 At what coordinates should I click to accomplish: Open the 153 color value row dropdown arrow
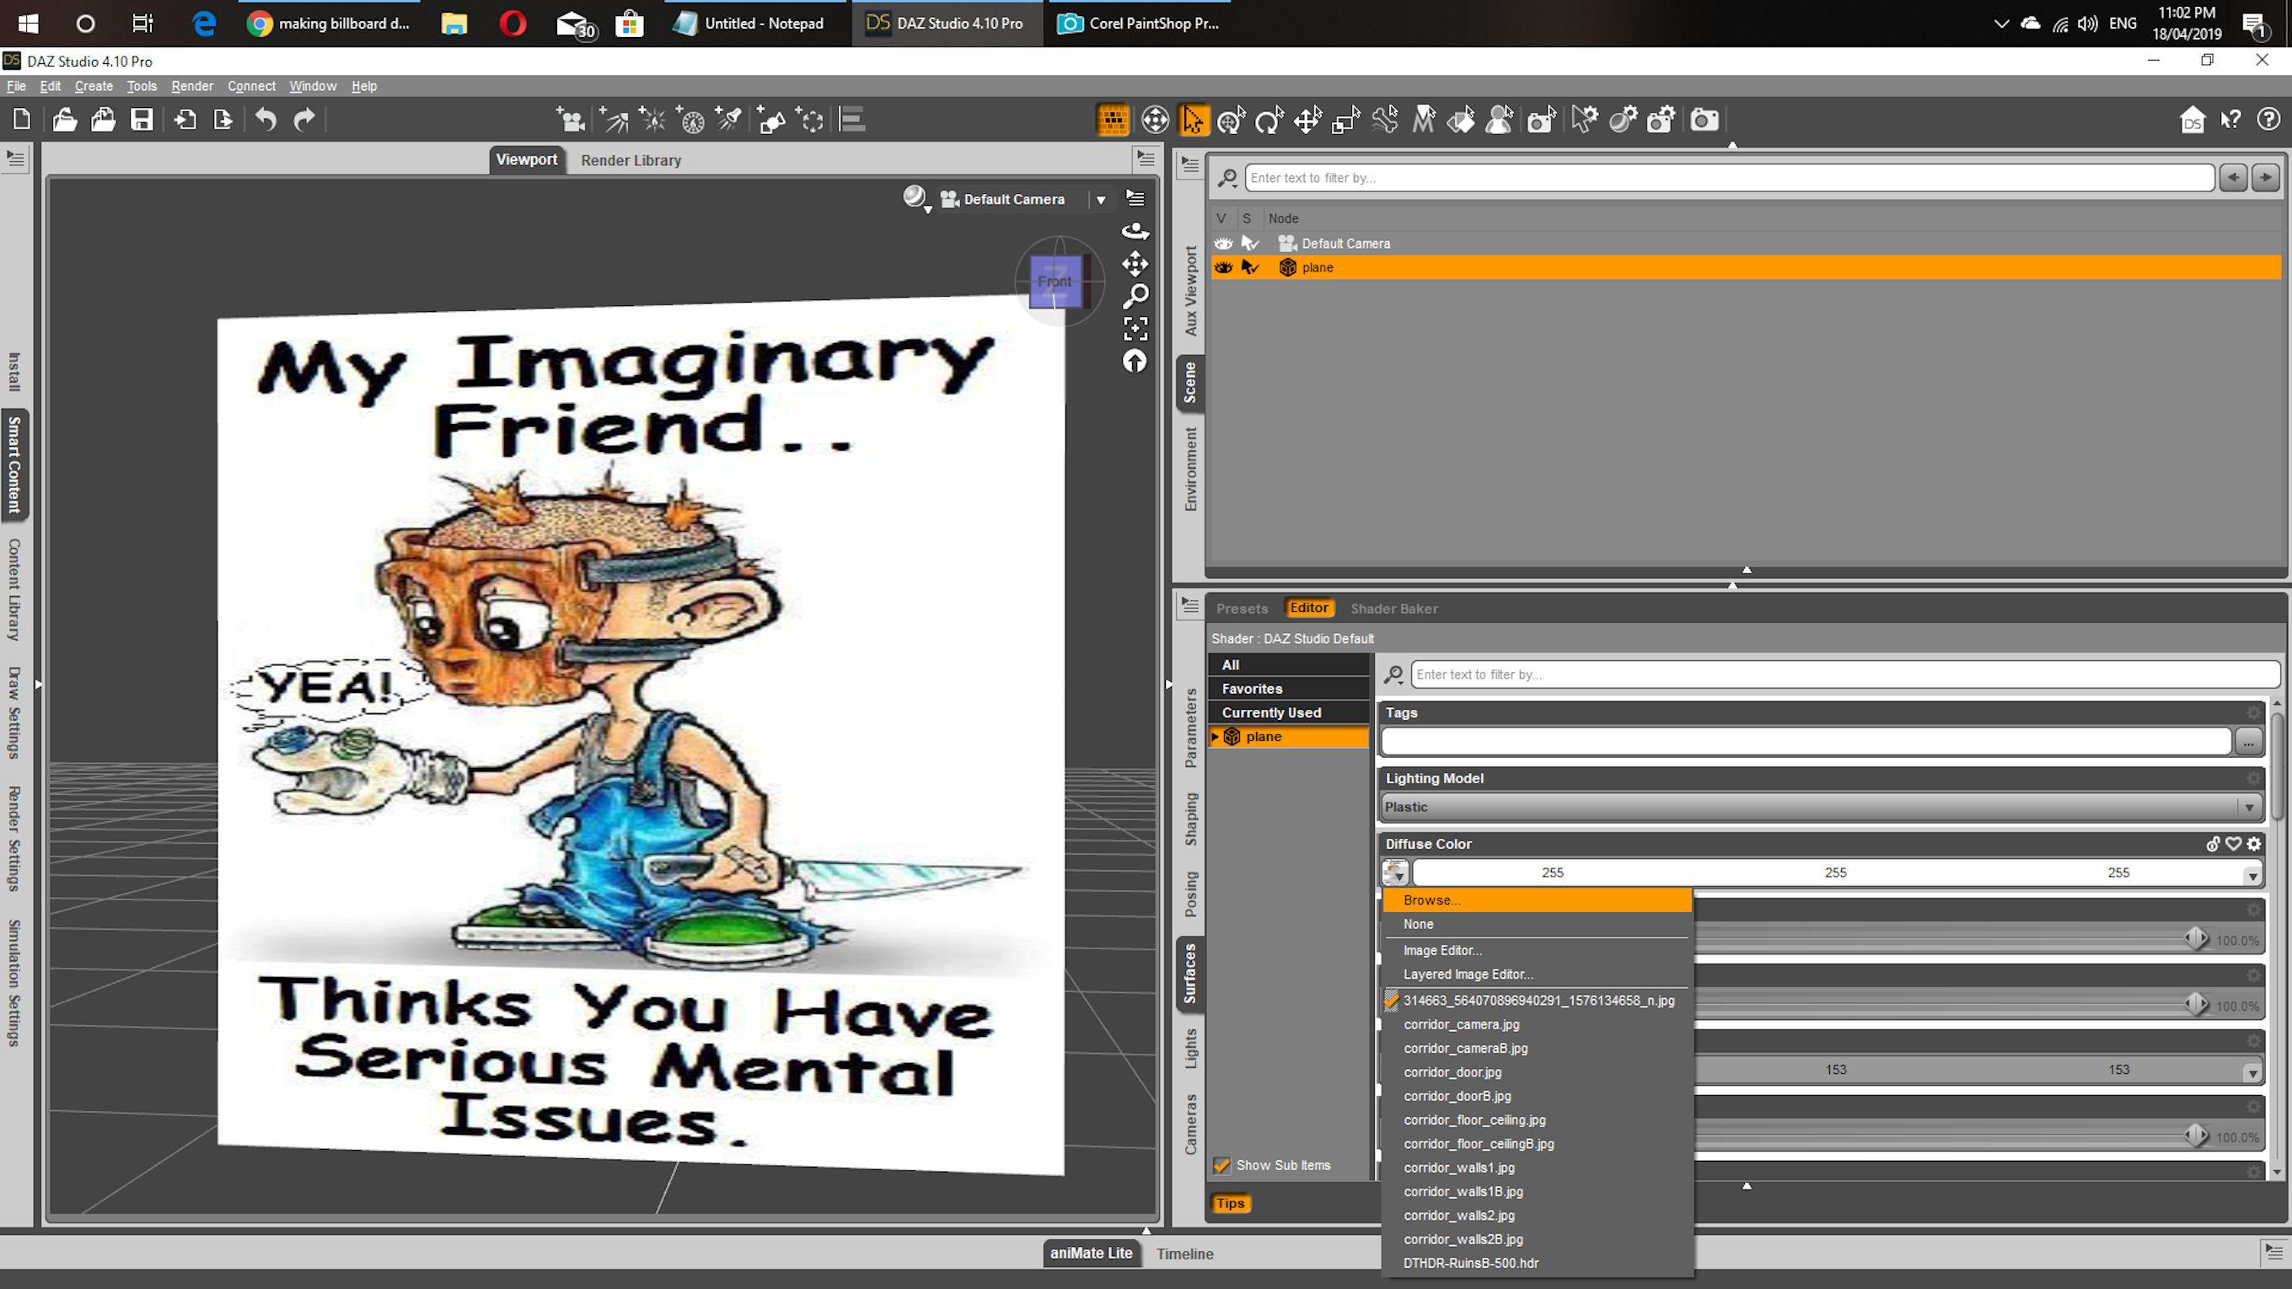[x=2252, y=1072]
